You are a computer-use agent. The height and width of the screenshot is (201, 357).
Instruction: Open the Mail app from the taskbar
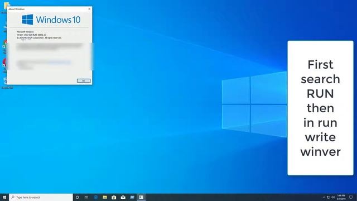(123, 197)
